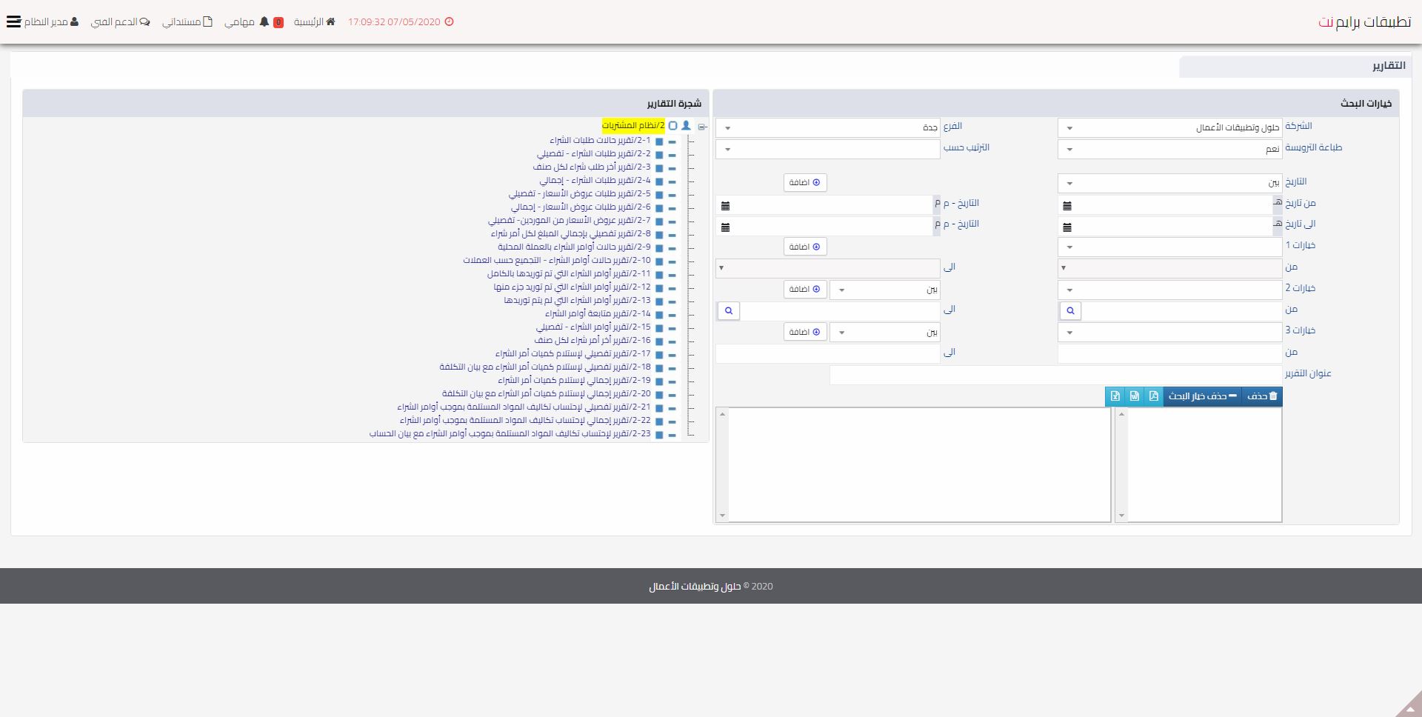Click the user icon beside 'نظام المشتريات'
The height and width of the screenshot is (717, 1422).
pyautogui.click(x=686, y=126)
